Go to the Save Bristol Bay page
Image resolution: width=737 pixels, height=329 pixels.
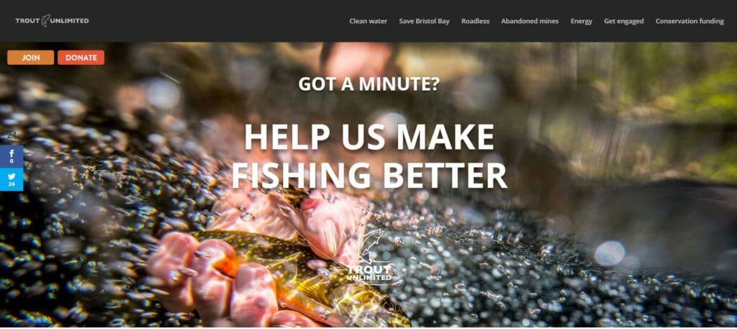(424, 21)
